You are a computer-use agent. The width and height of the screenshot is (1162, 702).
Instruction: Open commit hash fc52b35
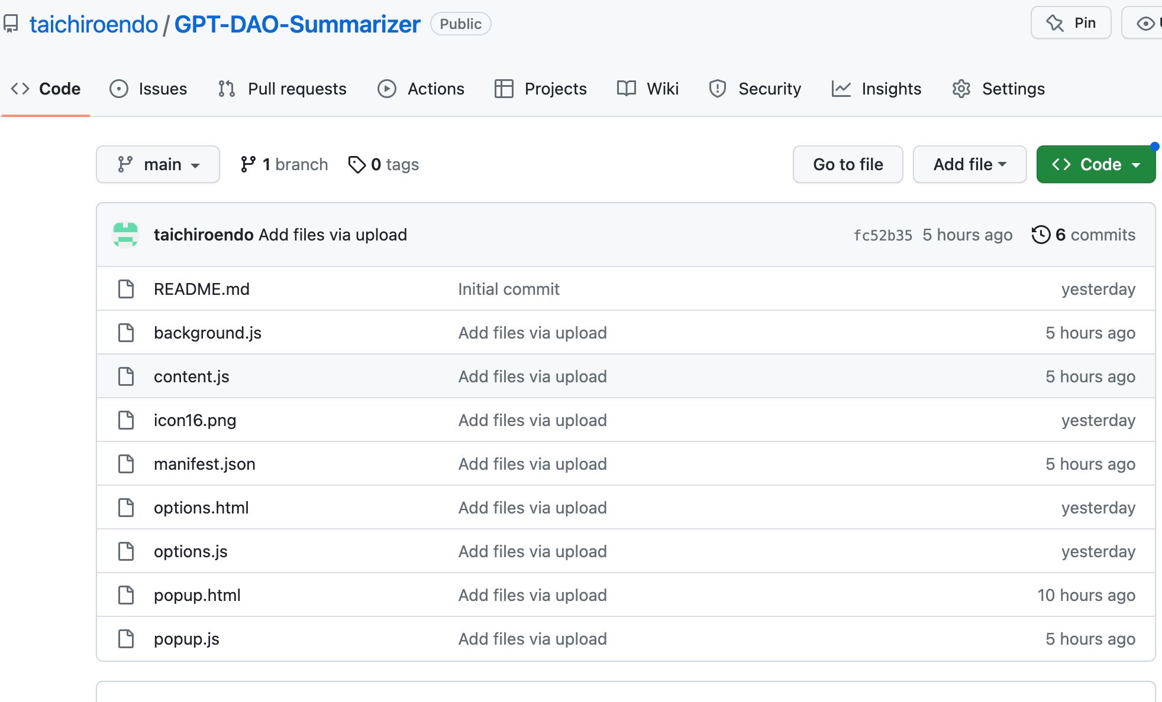click(883, 235)
